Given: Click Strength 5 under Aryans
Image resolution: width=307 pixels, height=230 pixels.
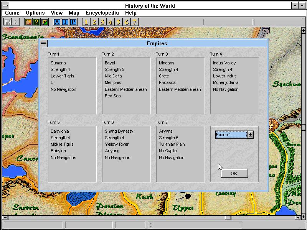Looking at the screenshot, I should coord(168,138).
